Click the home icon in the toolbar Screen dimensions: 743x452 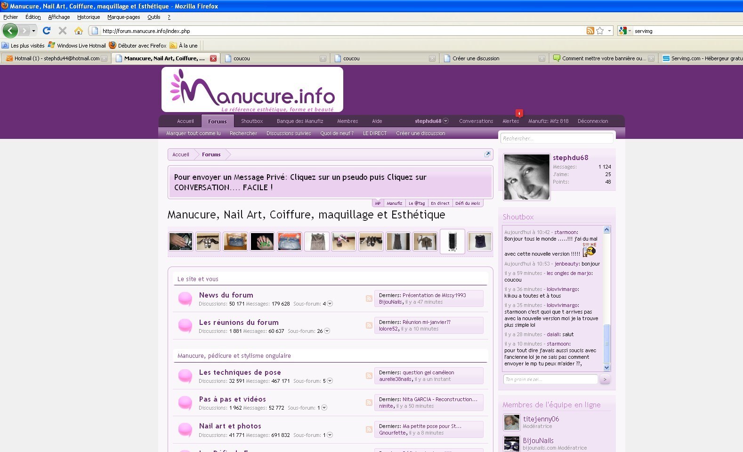click(79, 31)
